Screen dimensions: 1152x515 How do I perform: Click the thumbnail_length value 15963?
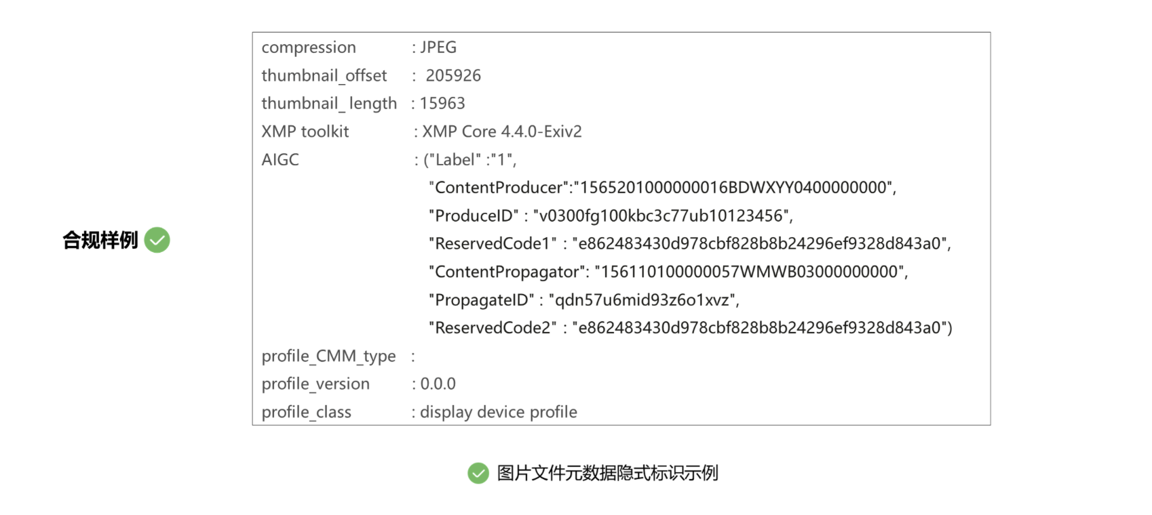tap(442, 104)
